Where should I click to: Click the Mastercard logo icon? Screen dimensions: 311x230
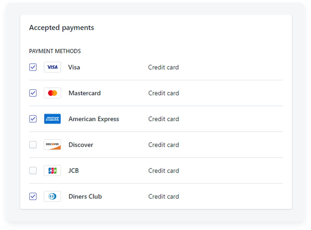pos(52,93)
